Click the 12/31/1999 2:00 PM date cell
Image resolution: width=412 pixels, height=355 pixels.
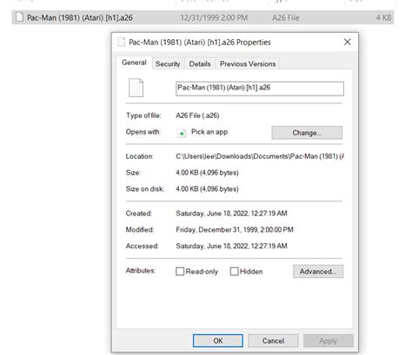click(x=214, y=18)
